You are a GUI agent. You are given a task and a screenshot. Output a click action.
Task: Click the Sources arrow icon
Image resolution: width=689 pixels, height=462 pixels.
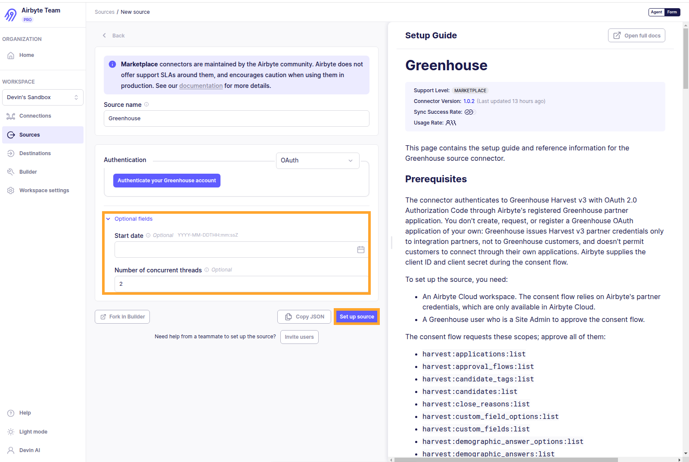tap(11, 135)
